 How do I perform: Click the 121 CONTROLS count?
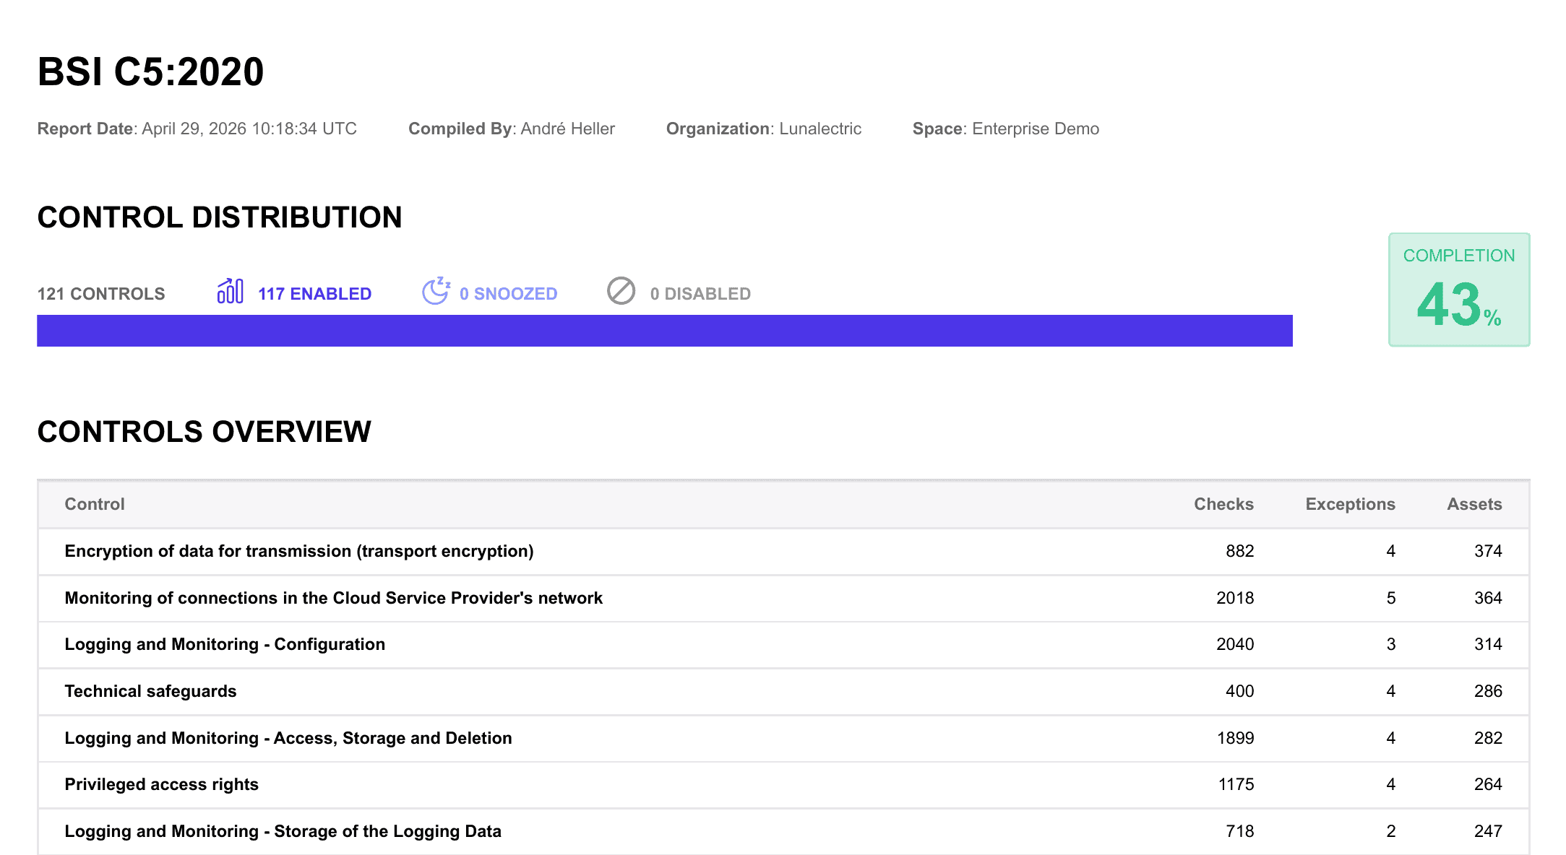(101, 294)
